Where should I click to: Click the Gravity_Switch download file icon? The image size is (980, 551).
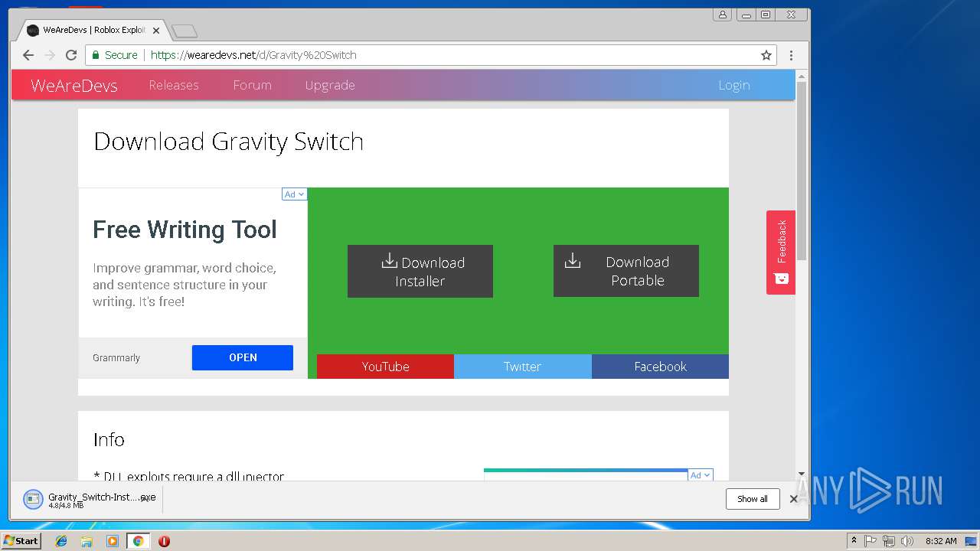(x=33, y=500)
